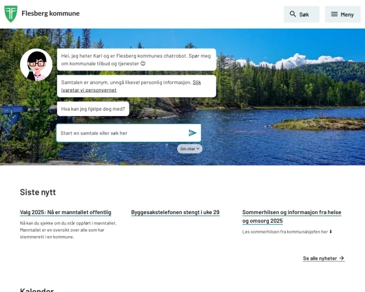The image size is (365, 292).
Task: Open news 'Valg 2025: Nå er manntallet offentlig'
Action: [x=66, y=212]
